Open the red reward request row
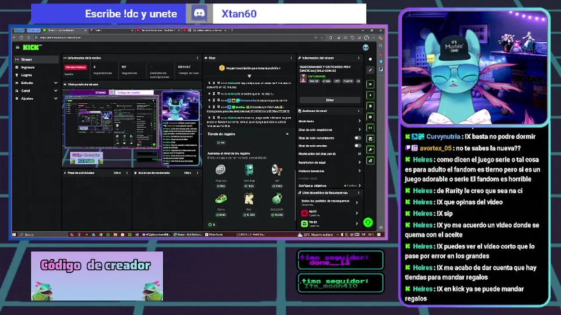Screen dimensions: 561x315 point(329,213)
